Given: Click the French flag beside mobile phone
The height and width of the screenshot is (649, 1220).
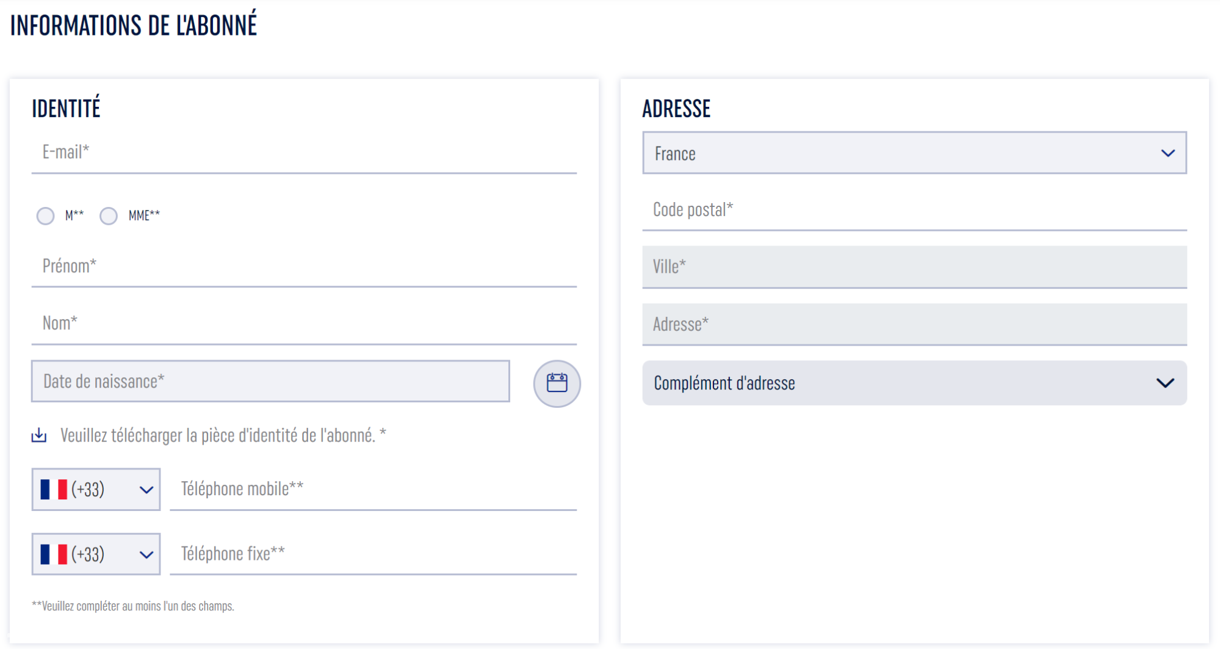Looking at the screenshot, I should 54,490.
